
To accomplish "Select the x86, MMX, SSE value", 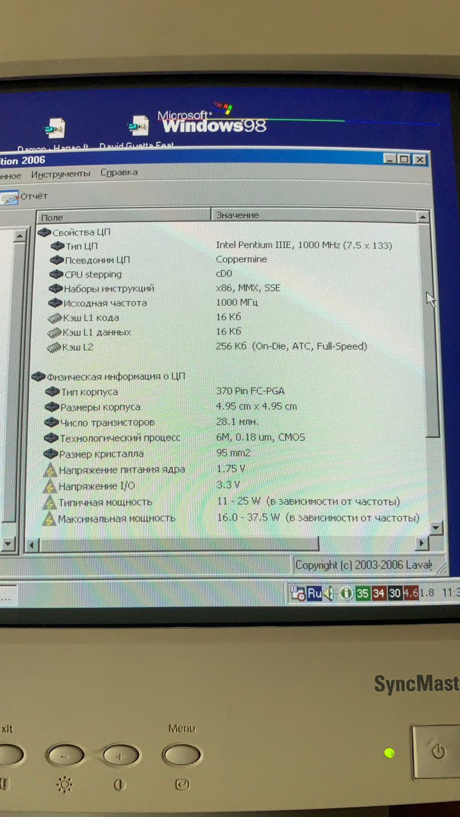I will coord(248,288).
